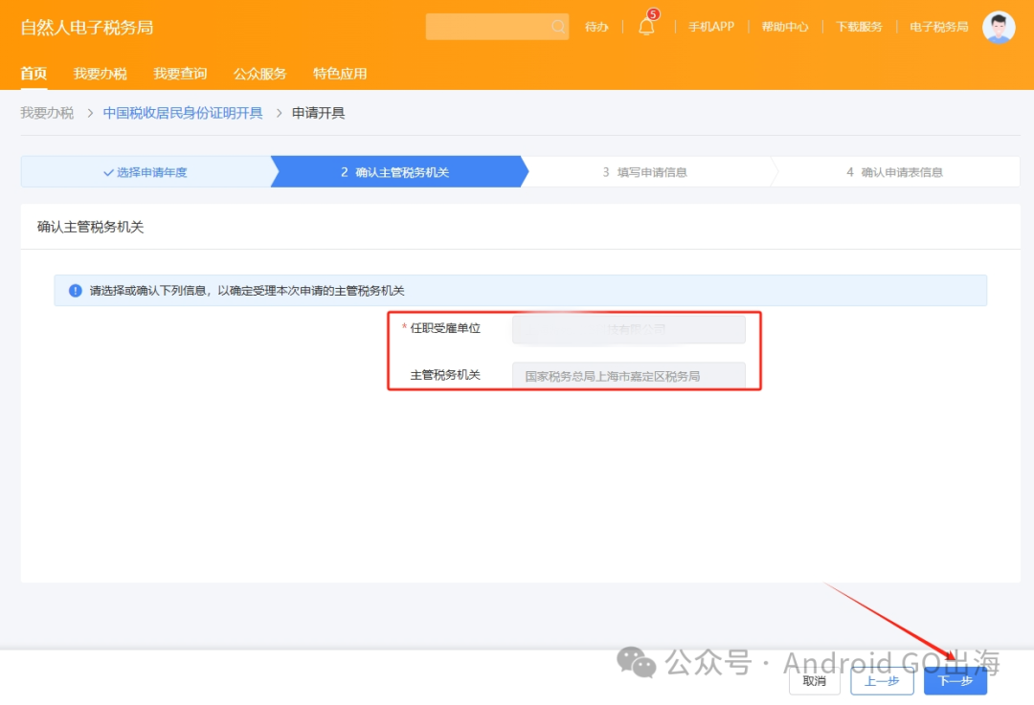Screen dimensions: 1034x705
Task: Open 下载服务 download services
Action: 858,27
